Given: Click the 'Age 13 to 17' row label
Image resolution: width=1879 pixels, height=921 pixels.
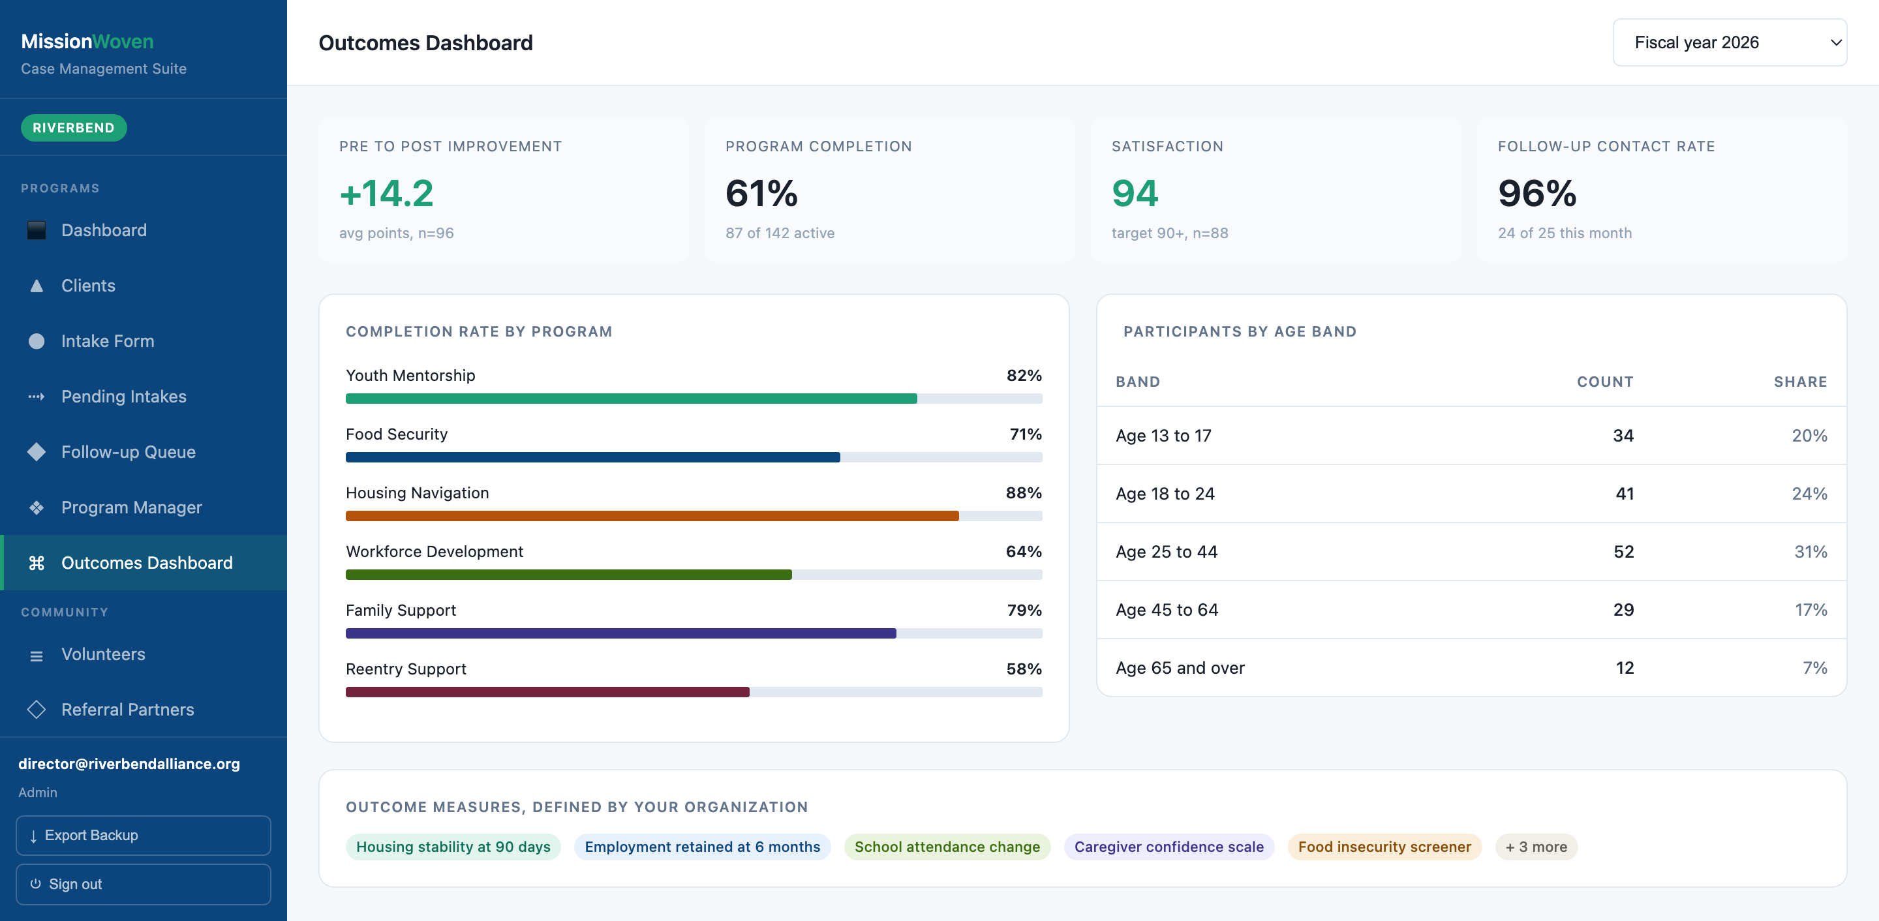Looking at the screenshot, I should [x=1163, y=435].
